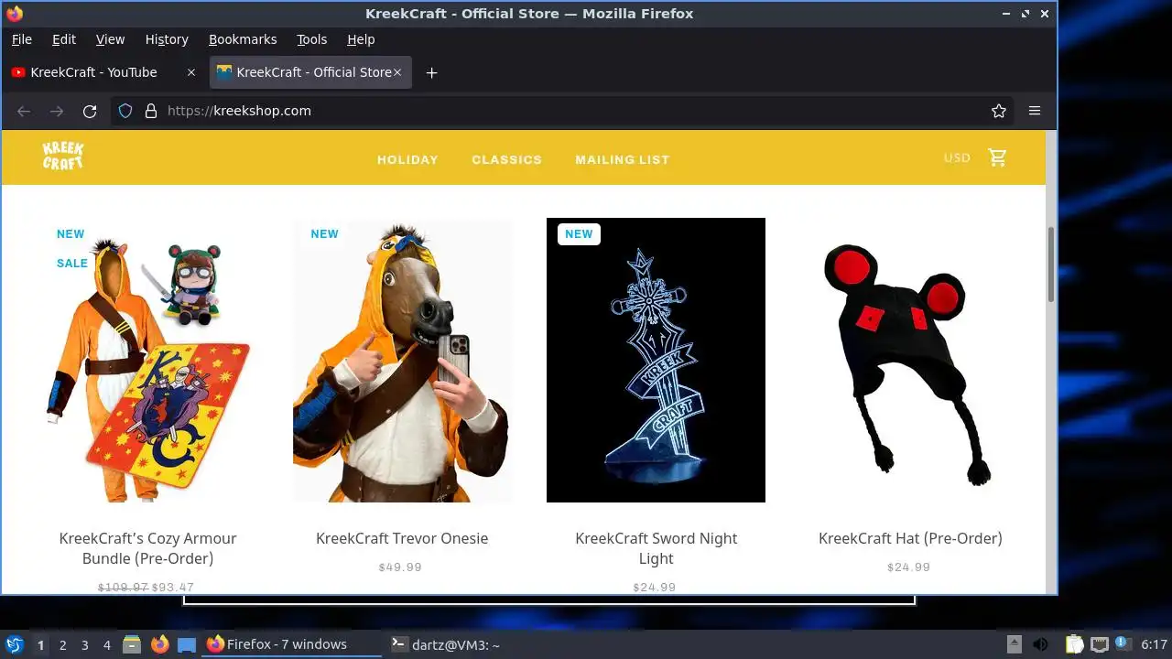Viewport: 1172px width, 659px height.
Task: Switch to workspace 3
Action: tap(84, 645)
